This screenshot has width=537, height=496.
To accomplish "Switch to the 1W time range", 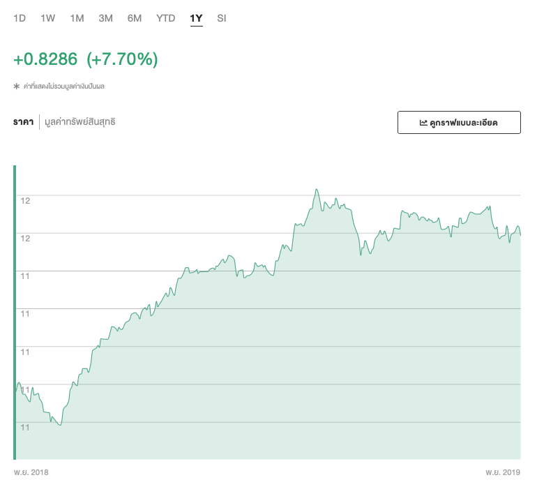I will pyautogui.click(x=48, y=18).
